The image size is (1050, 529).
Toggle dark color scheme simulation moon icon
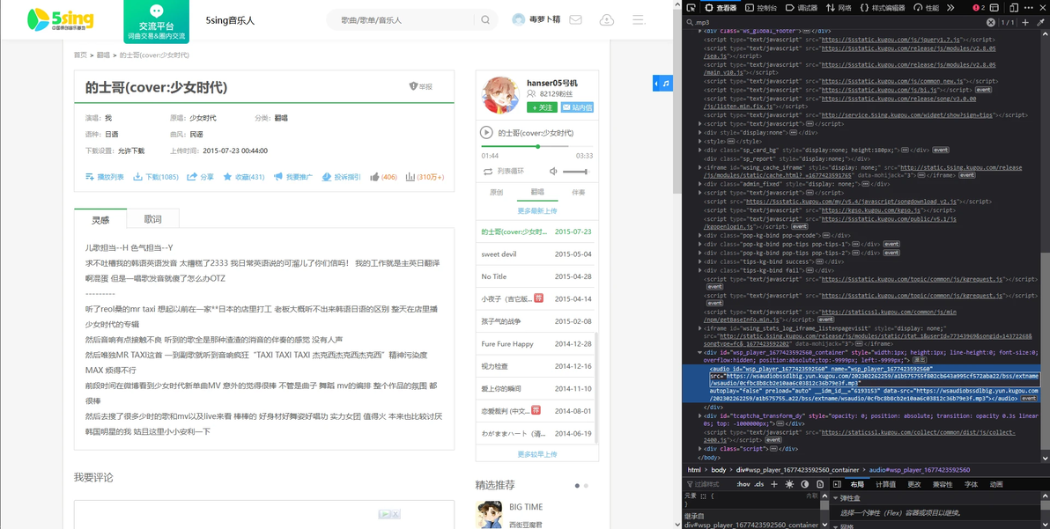coord(805,484)
